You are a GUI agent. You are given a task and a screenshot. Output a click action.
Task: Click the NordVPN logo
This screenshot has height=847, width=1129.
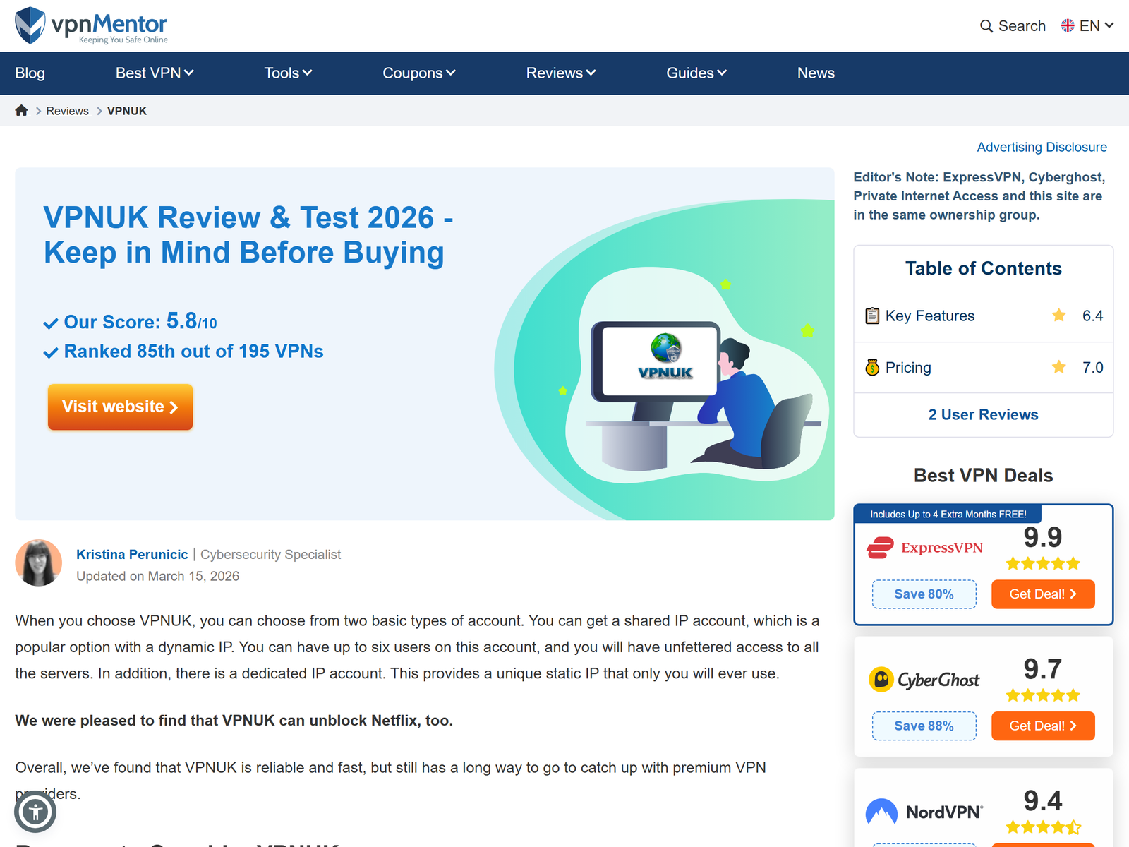tap(924, 812)
